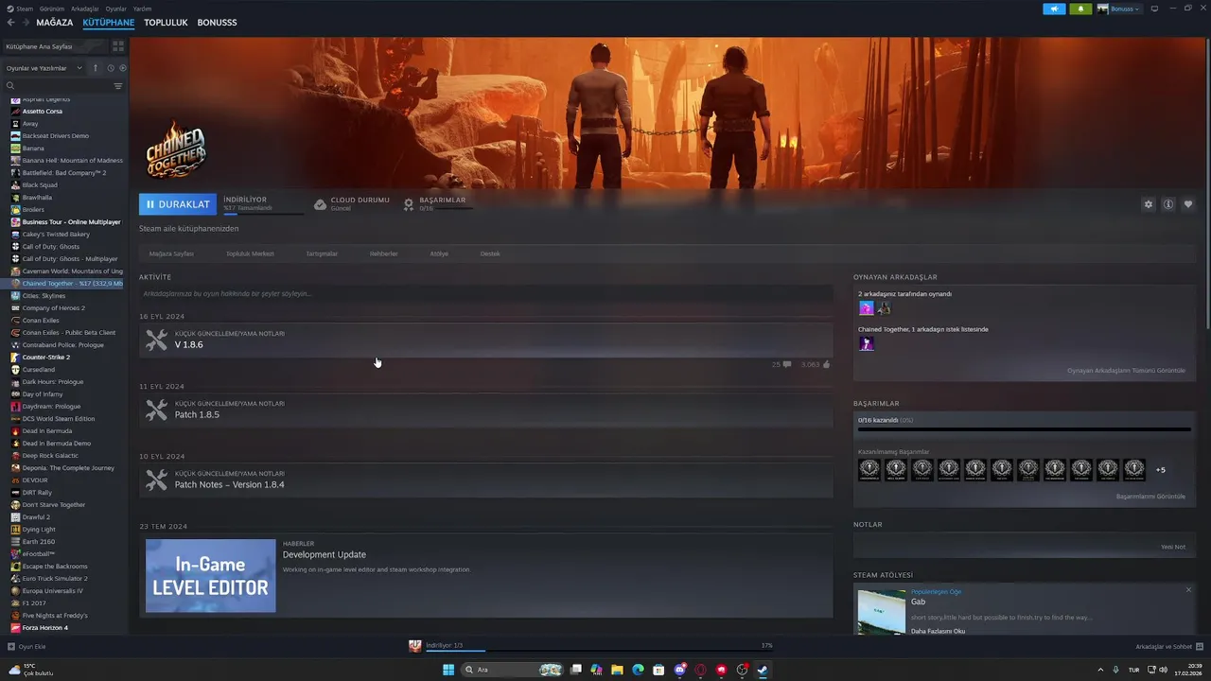The image size is (1211, 681).
Task: Go back with the left arrow
Action: [x=11, y=22]
